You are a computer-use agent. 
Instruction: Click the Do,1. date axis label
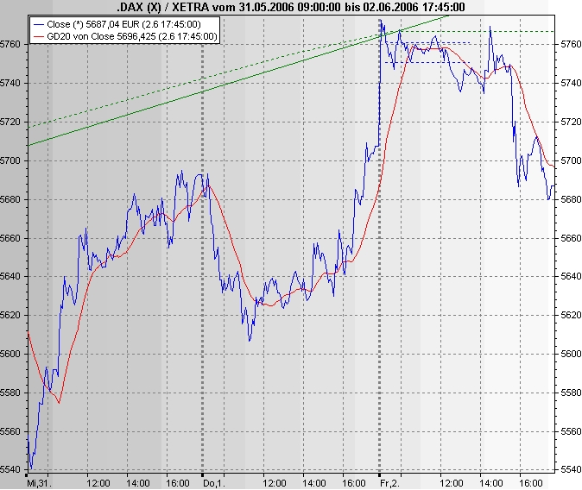click(214, 483)
